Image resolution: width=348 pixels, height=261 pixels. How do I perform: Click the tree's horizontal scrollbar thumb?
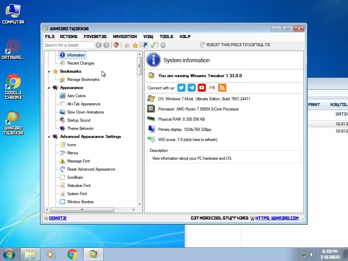(x=82, y=210)
